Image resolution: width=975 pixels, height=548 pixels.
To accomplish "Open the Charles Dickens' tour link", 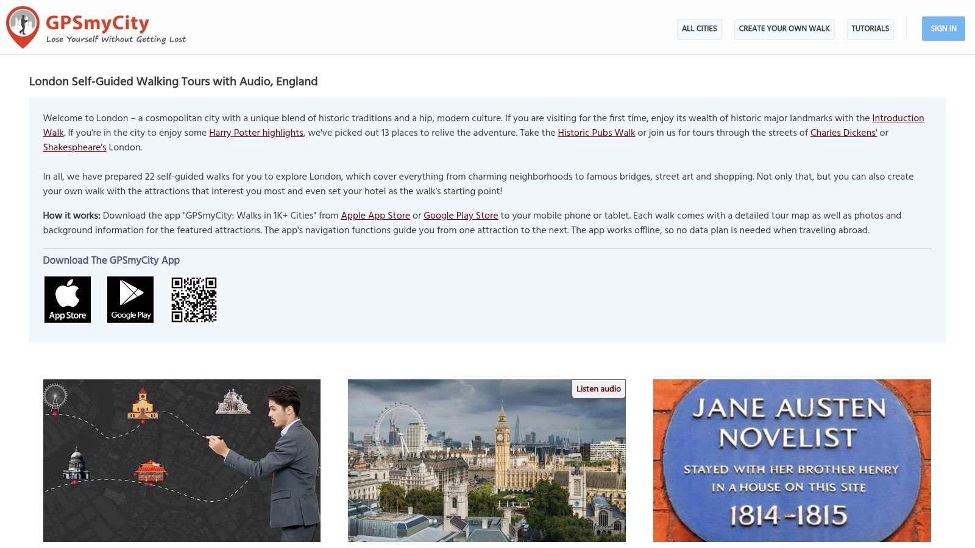I will (843, 133).
